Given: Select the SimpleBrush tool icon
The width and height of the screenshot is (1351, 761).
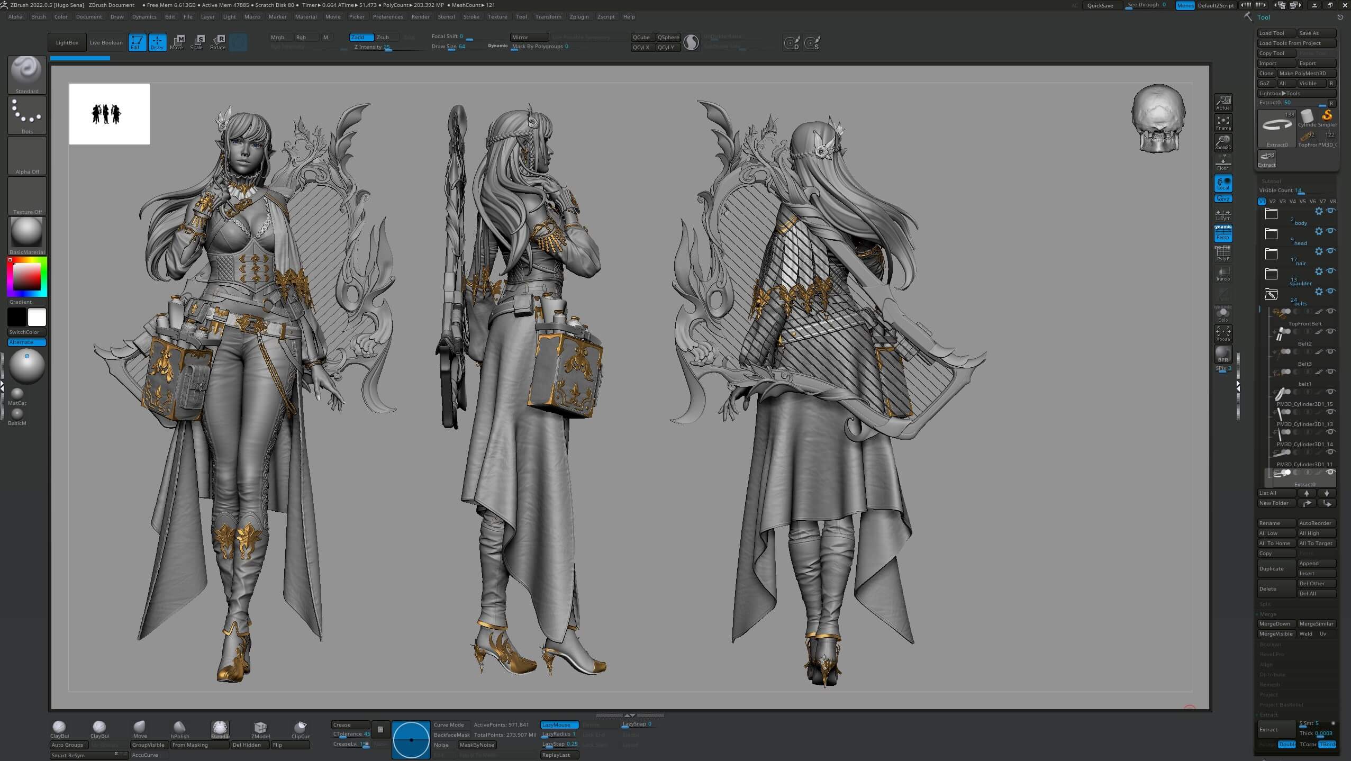Looking at the screenshot, I should point(1327,119).
